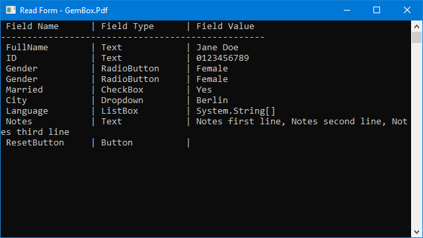423x238 pixels.
Task: Close the Read Form - GemBox.Pdf window
Action: pyautogui.click(x=407, y=11)
